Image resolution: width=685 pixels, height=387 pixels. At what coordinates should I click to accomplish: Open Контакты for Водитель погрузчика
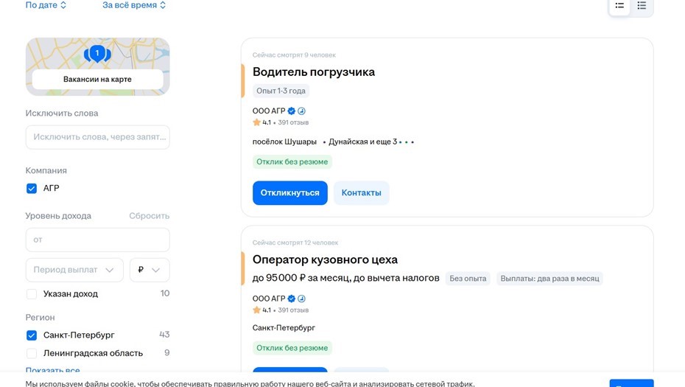click(361, 193)
